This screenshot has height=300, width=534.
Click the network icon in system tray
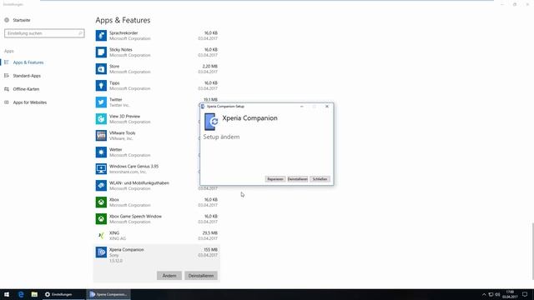491,294
